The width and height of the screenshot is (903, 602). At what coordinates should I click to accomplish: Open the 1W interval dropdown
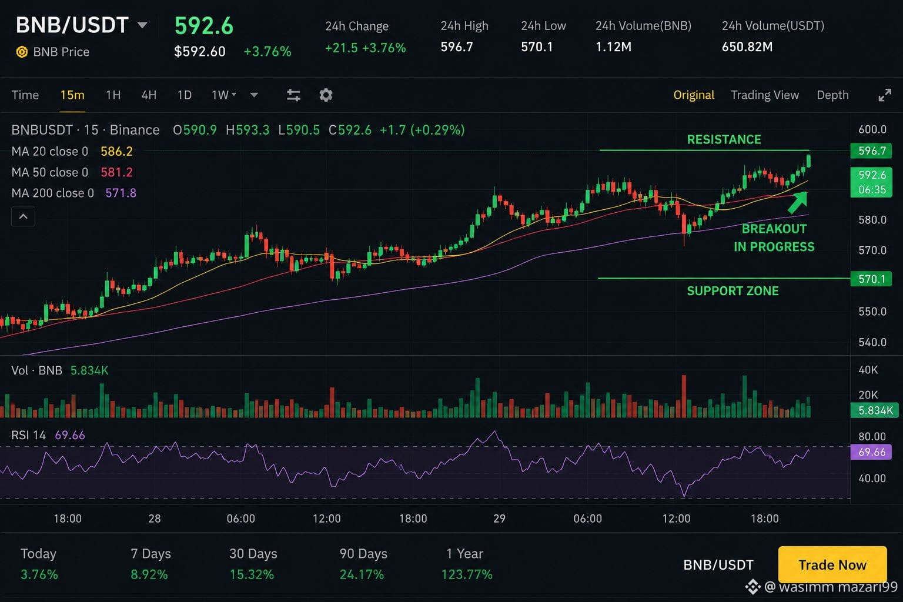pyautogui.click(x=224, y=95)
